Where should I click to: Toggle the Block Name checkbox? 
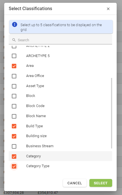(14, 116)
